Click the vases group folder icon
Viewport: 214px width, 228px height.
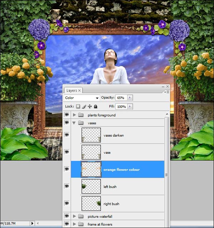tap(81, 123)
